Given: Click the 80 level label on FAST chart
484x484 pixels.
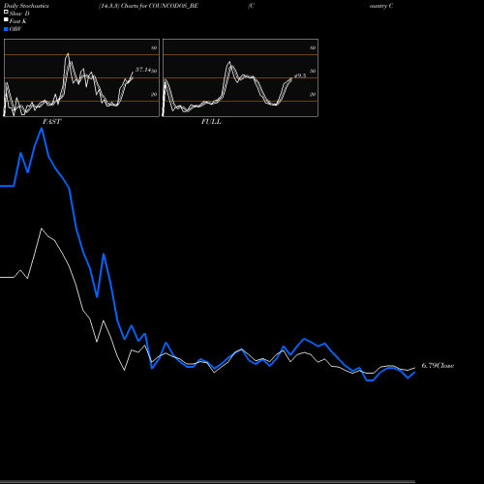Looking at the screenshot, I should 154,47.
